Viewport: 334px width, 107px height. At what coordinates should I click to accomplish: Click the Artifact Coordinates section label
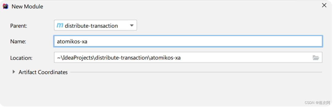(x=43, y=72)
